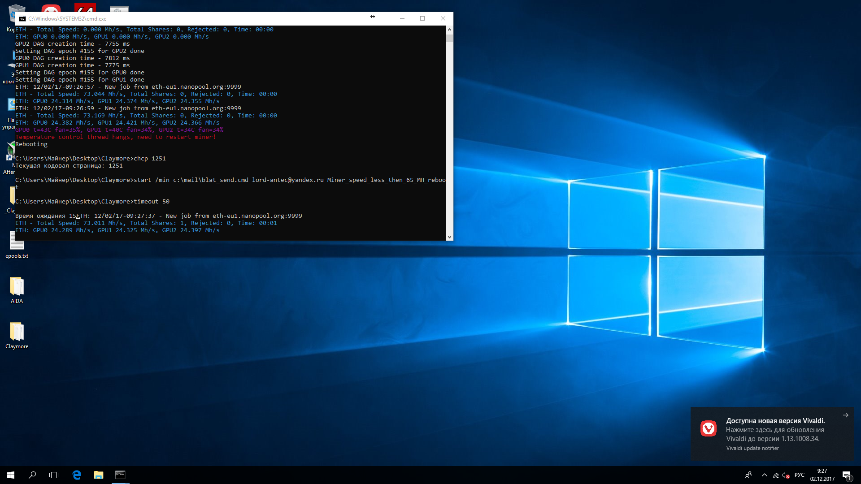Click the 'GPU0 24.314 Mh/s' line
The height and width of the screenshot is (484, 861).
coord(117,101)
